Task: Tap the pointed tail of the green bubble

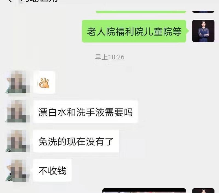Action: 188,31
